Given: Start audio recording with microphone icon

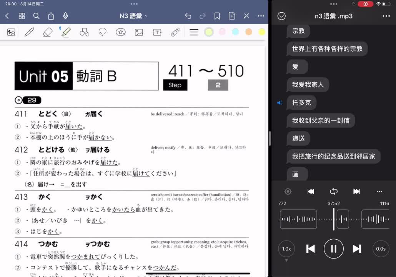Looking at the screenshot, I should 65,16.
